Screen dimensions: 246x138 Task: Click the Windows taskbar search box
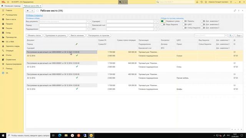[28, 135]
